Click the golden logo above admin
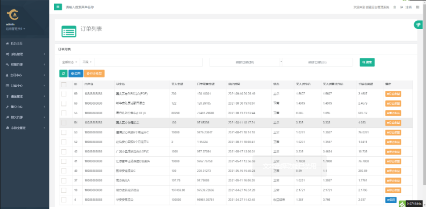 (13, 15)
